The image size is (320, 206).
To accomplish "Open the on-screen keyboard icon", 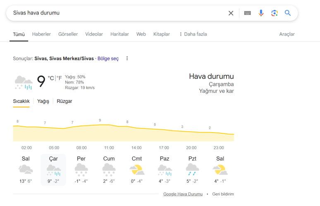I will coord(247,13).
